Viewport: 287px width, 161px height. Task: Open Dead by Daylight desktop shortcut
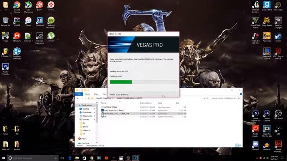pyautogui.click(x=278, y=22)
